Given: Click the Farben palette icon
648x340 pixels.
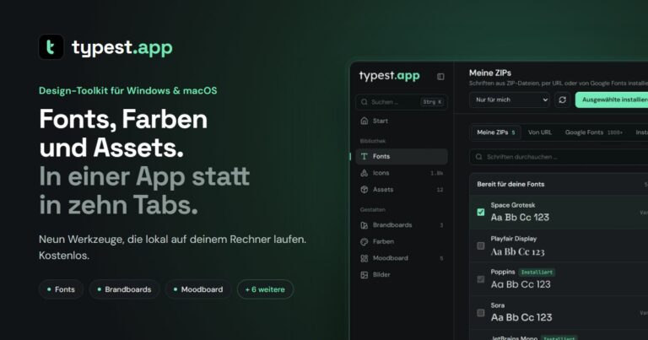Looking at the screenshot, I should 364,241.
